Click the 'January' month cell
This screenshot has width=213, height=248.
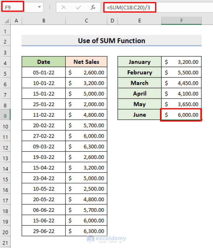pos(140,62)
